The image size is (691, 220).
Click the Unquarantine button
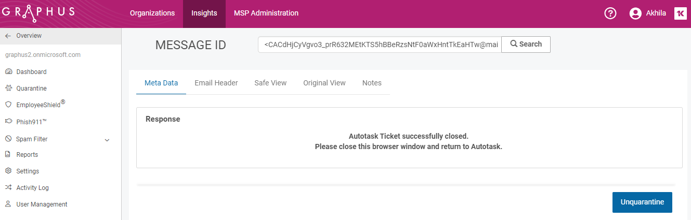pyautogui.click(x=642, y=202)
